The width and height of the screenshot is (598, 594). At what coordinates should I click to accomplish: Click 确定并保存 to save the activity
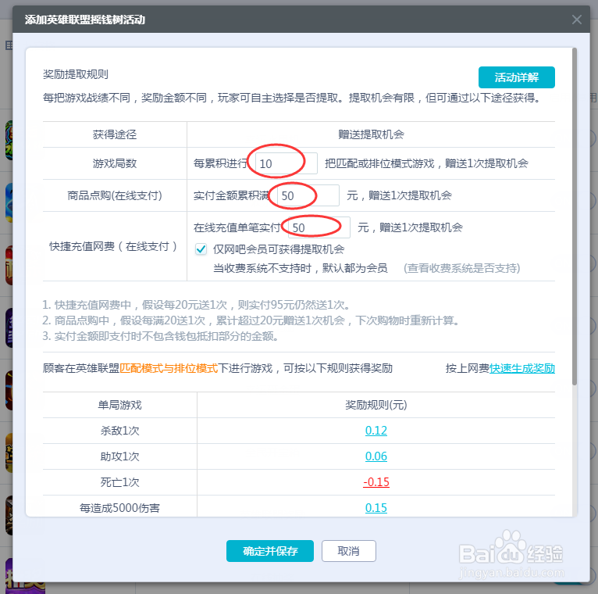(270, 551)
